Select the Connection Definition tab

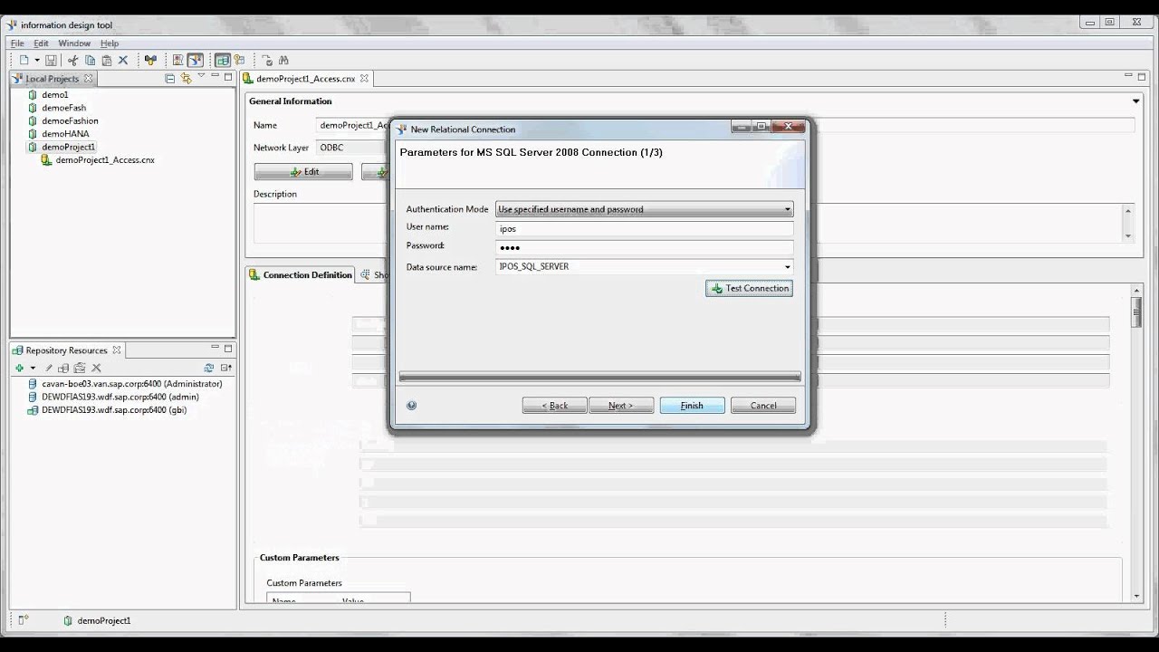pos(300,274)
